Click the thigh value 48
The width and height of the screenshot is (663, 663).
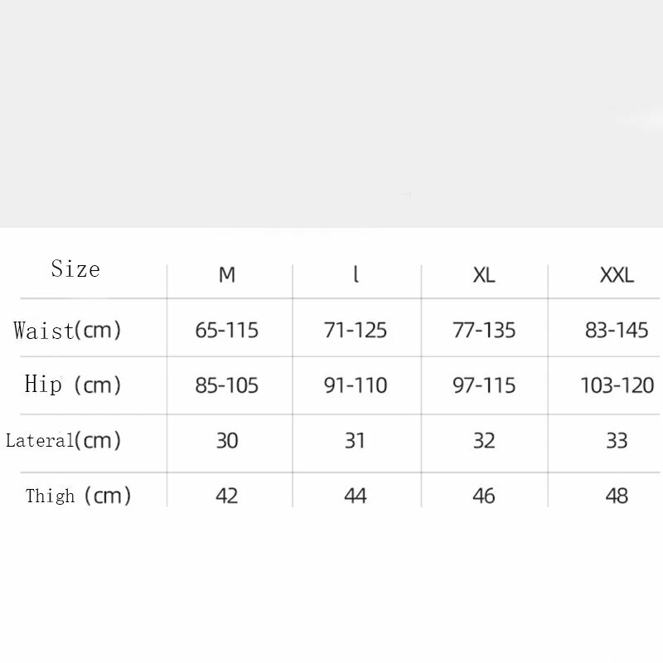617,496
